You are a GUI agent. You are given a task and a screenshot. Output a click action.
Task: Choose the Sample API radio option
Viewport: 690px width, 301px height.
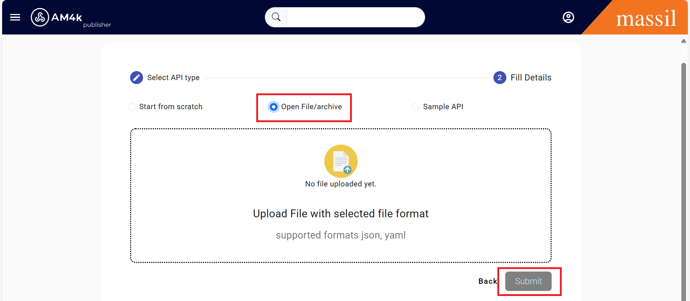point(415,107)
